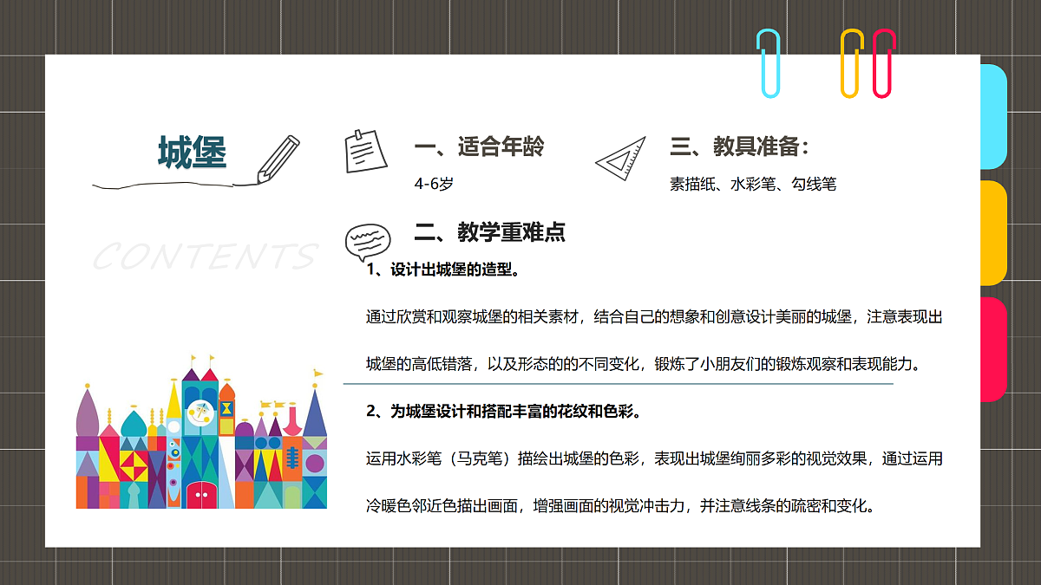Click the cyan side tab
The width and height of the screenshot is (1041, 585).
pos(993,116)
